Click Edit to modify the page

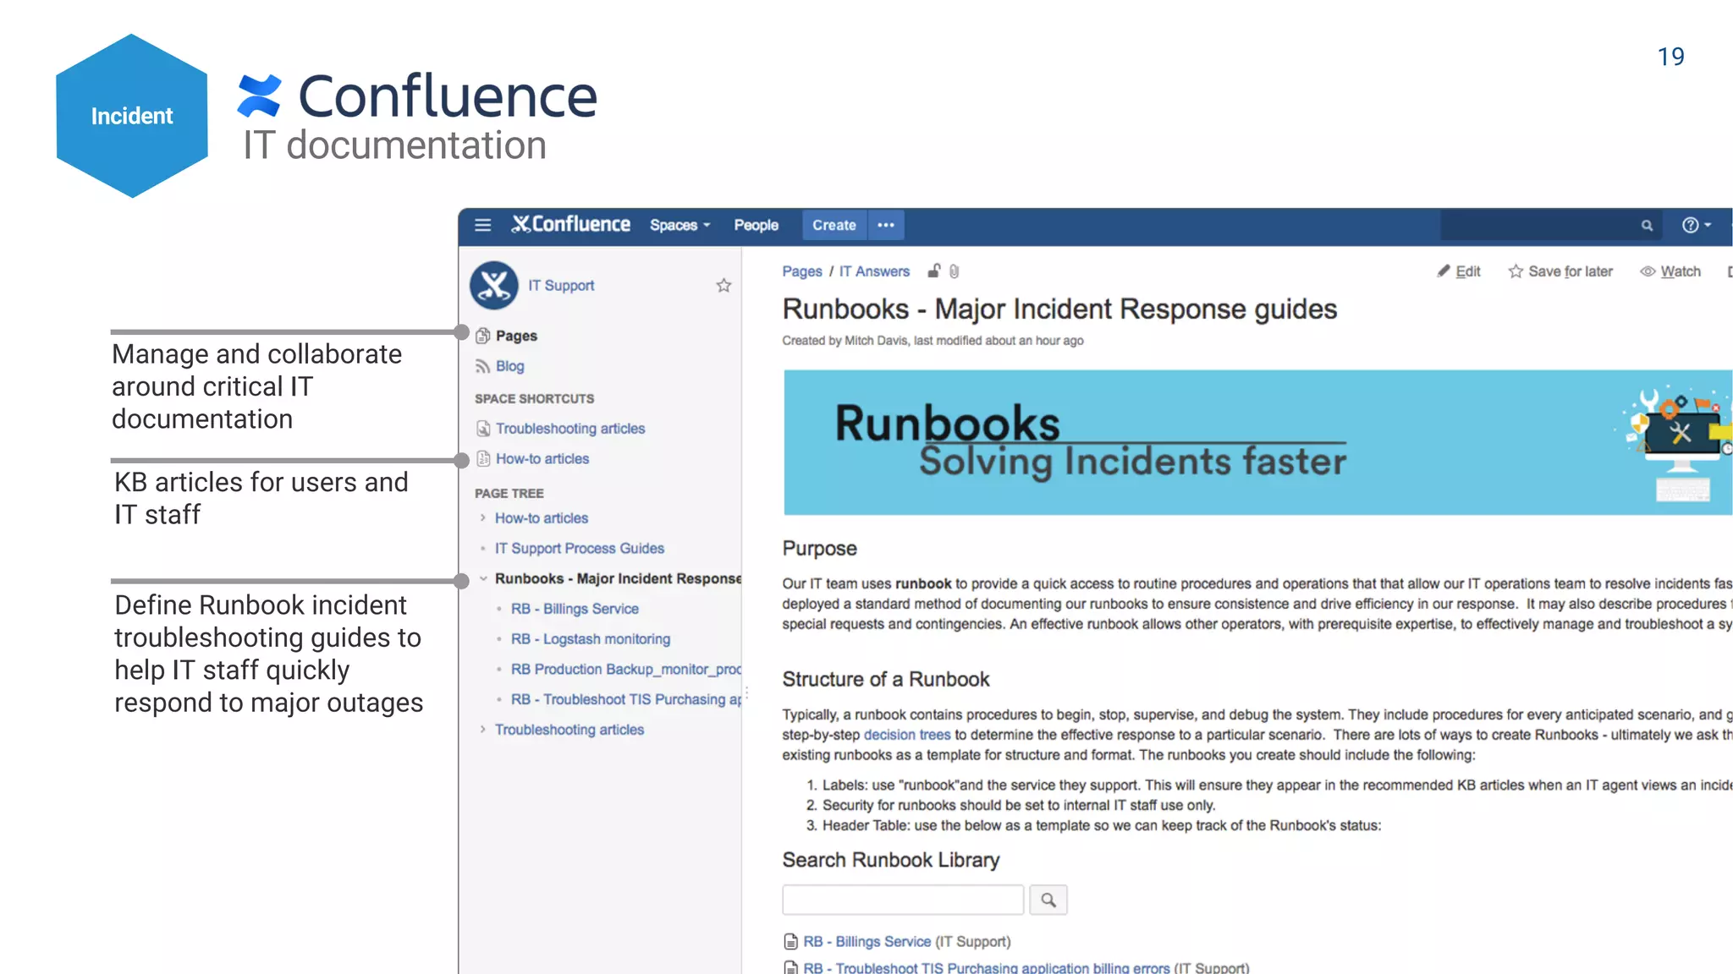[1459, 271]
